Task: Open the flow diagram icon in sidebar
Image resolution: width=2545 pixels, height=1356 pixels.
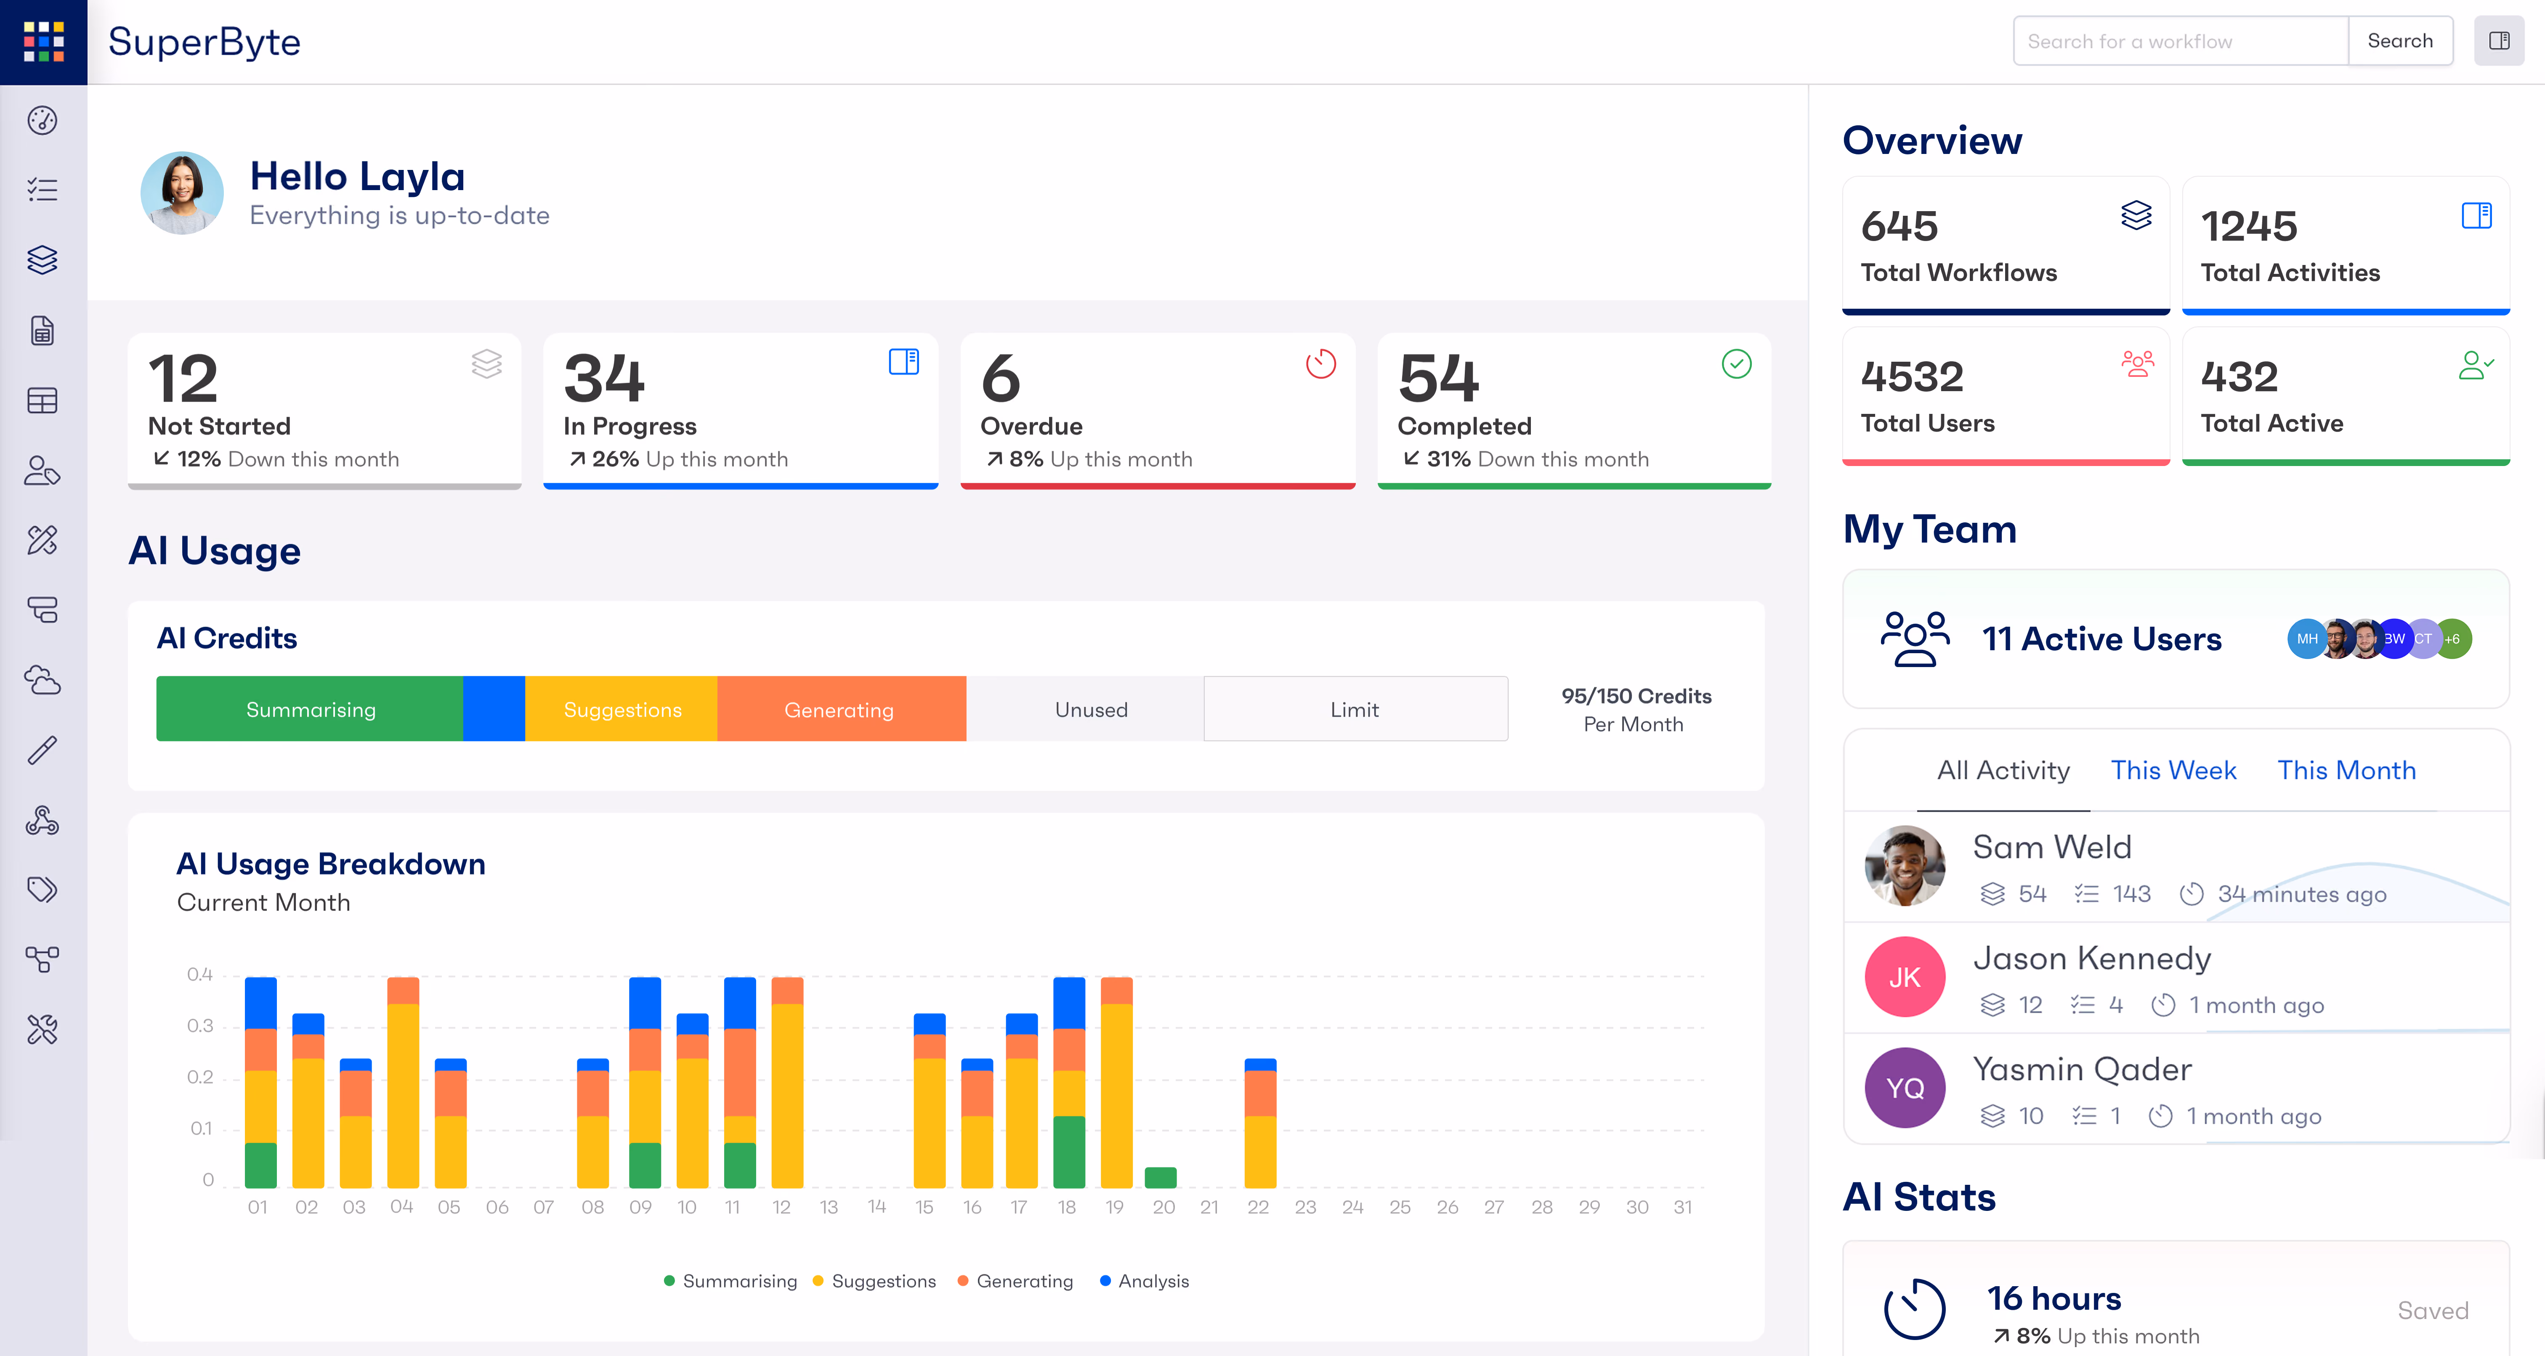Action: [43, 959]
